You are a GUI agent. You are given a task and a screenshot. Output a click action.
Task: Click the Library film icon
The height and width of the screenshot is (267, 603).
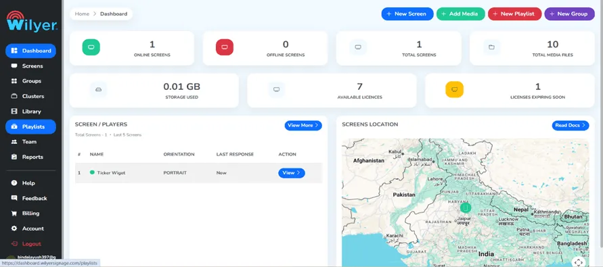[14, 112]
